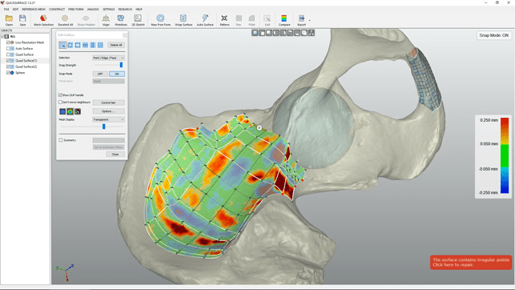Viewport: 515px width, 290px height.
Task: Open the FILE menu
Action: pos(6,9)
